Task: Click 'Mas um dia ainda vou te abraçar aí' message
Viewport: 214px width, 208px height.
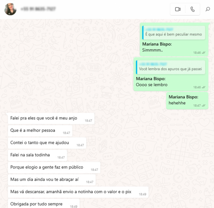Action: (52, 180)
